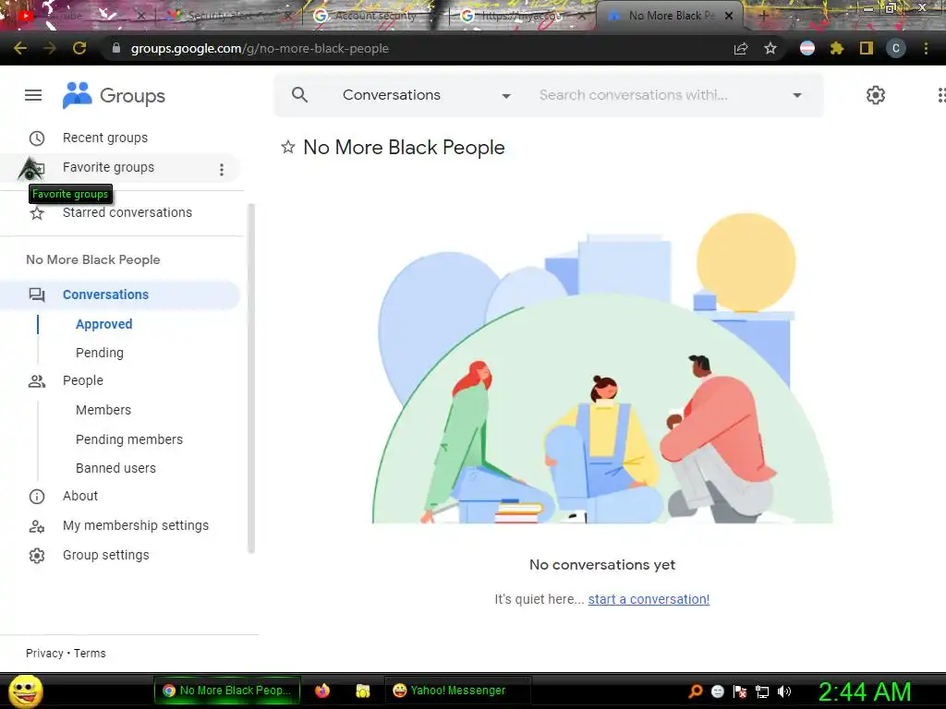Bookmark this page with the star icon
946x709 pixels.
(x=770, y=48)
